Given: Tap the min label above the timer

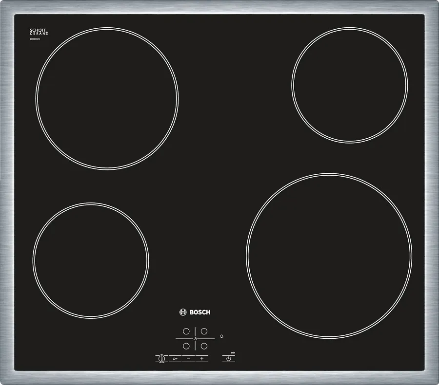Looking at the screenshot, I should tap(233, 353).
